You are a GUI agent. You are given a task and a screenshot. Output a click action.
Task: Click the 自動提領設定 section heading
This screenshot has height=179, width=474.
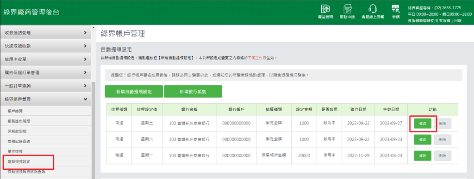coord(116,50)
